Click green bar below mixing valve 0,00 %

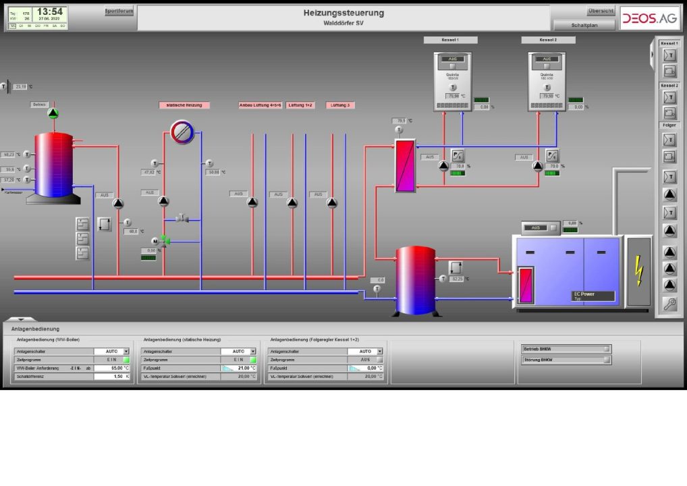click(148, 258)
